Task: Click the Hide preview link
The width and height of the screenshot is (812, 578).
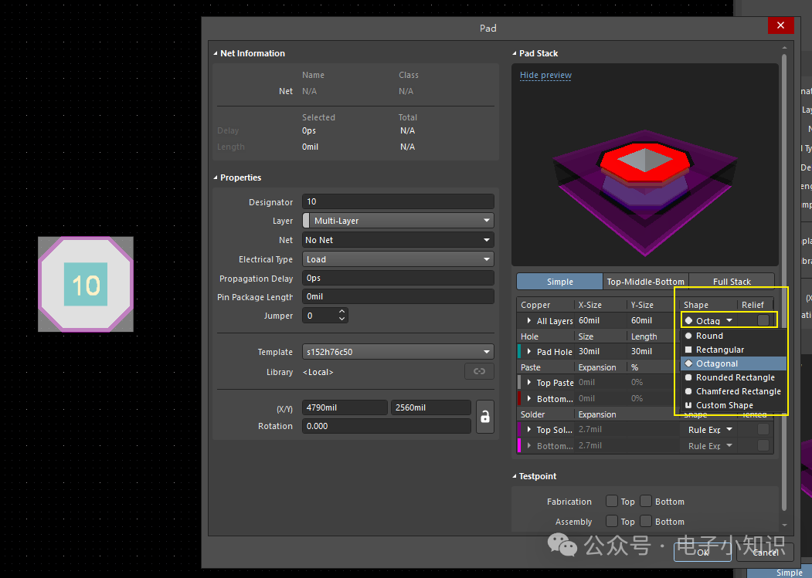Action: [545, 75]
